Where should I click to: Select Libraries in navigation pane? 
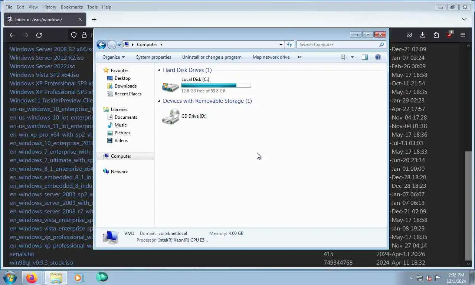119,109
